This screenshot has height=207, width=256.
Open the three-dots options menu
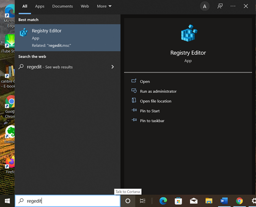click(x=233, y=6)
